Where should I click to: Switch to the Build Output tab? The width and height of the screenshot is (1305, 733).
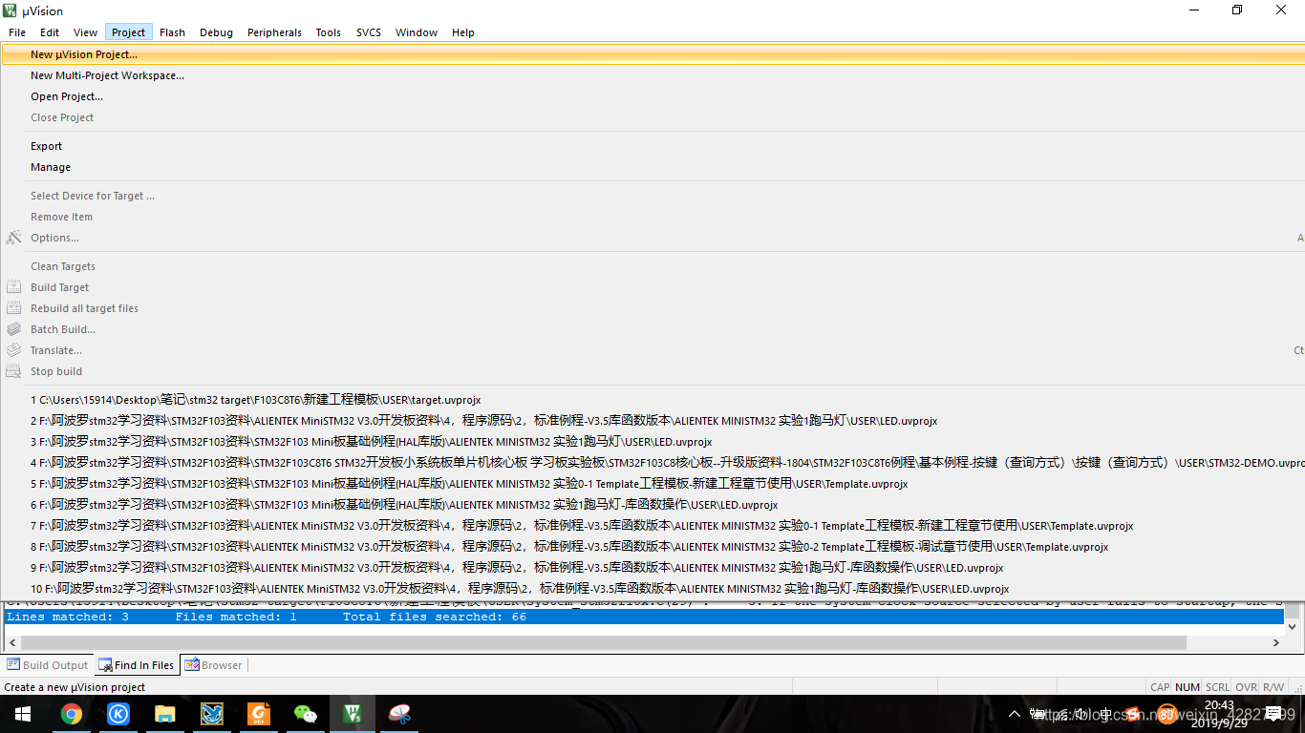click(x=48, y=665)
